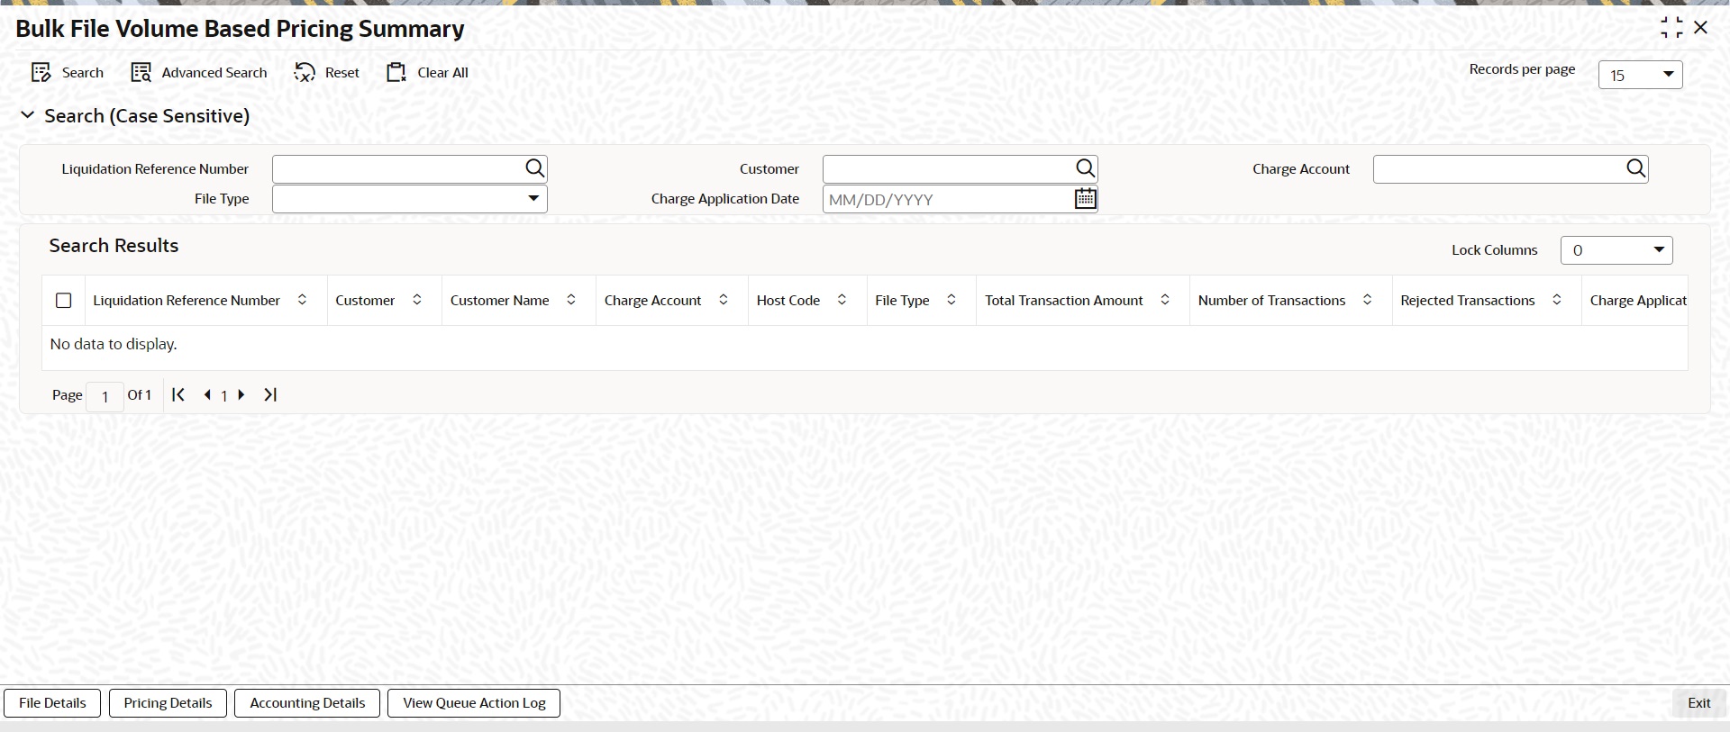The width and height of the screenshot is (1730, 732).
Task: Sort by Liquidation Reference Number column
Action: tap(302, 300)
